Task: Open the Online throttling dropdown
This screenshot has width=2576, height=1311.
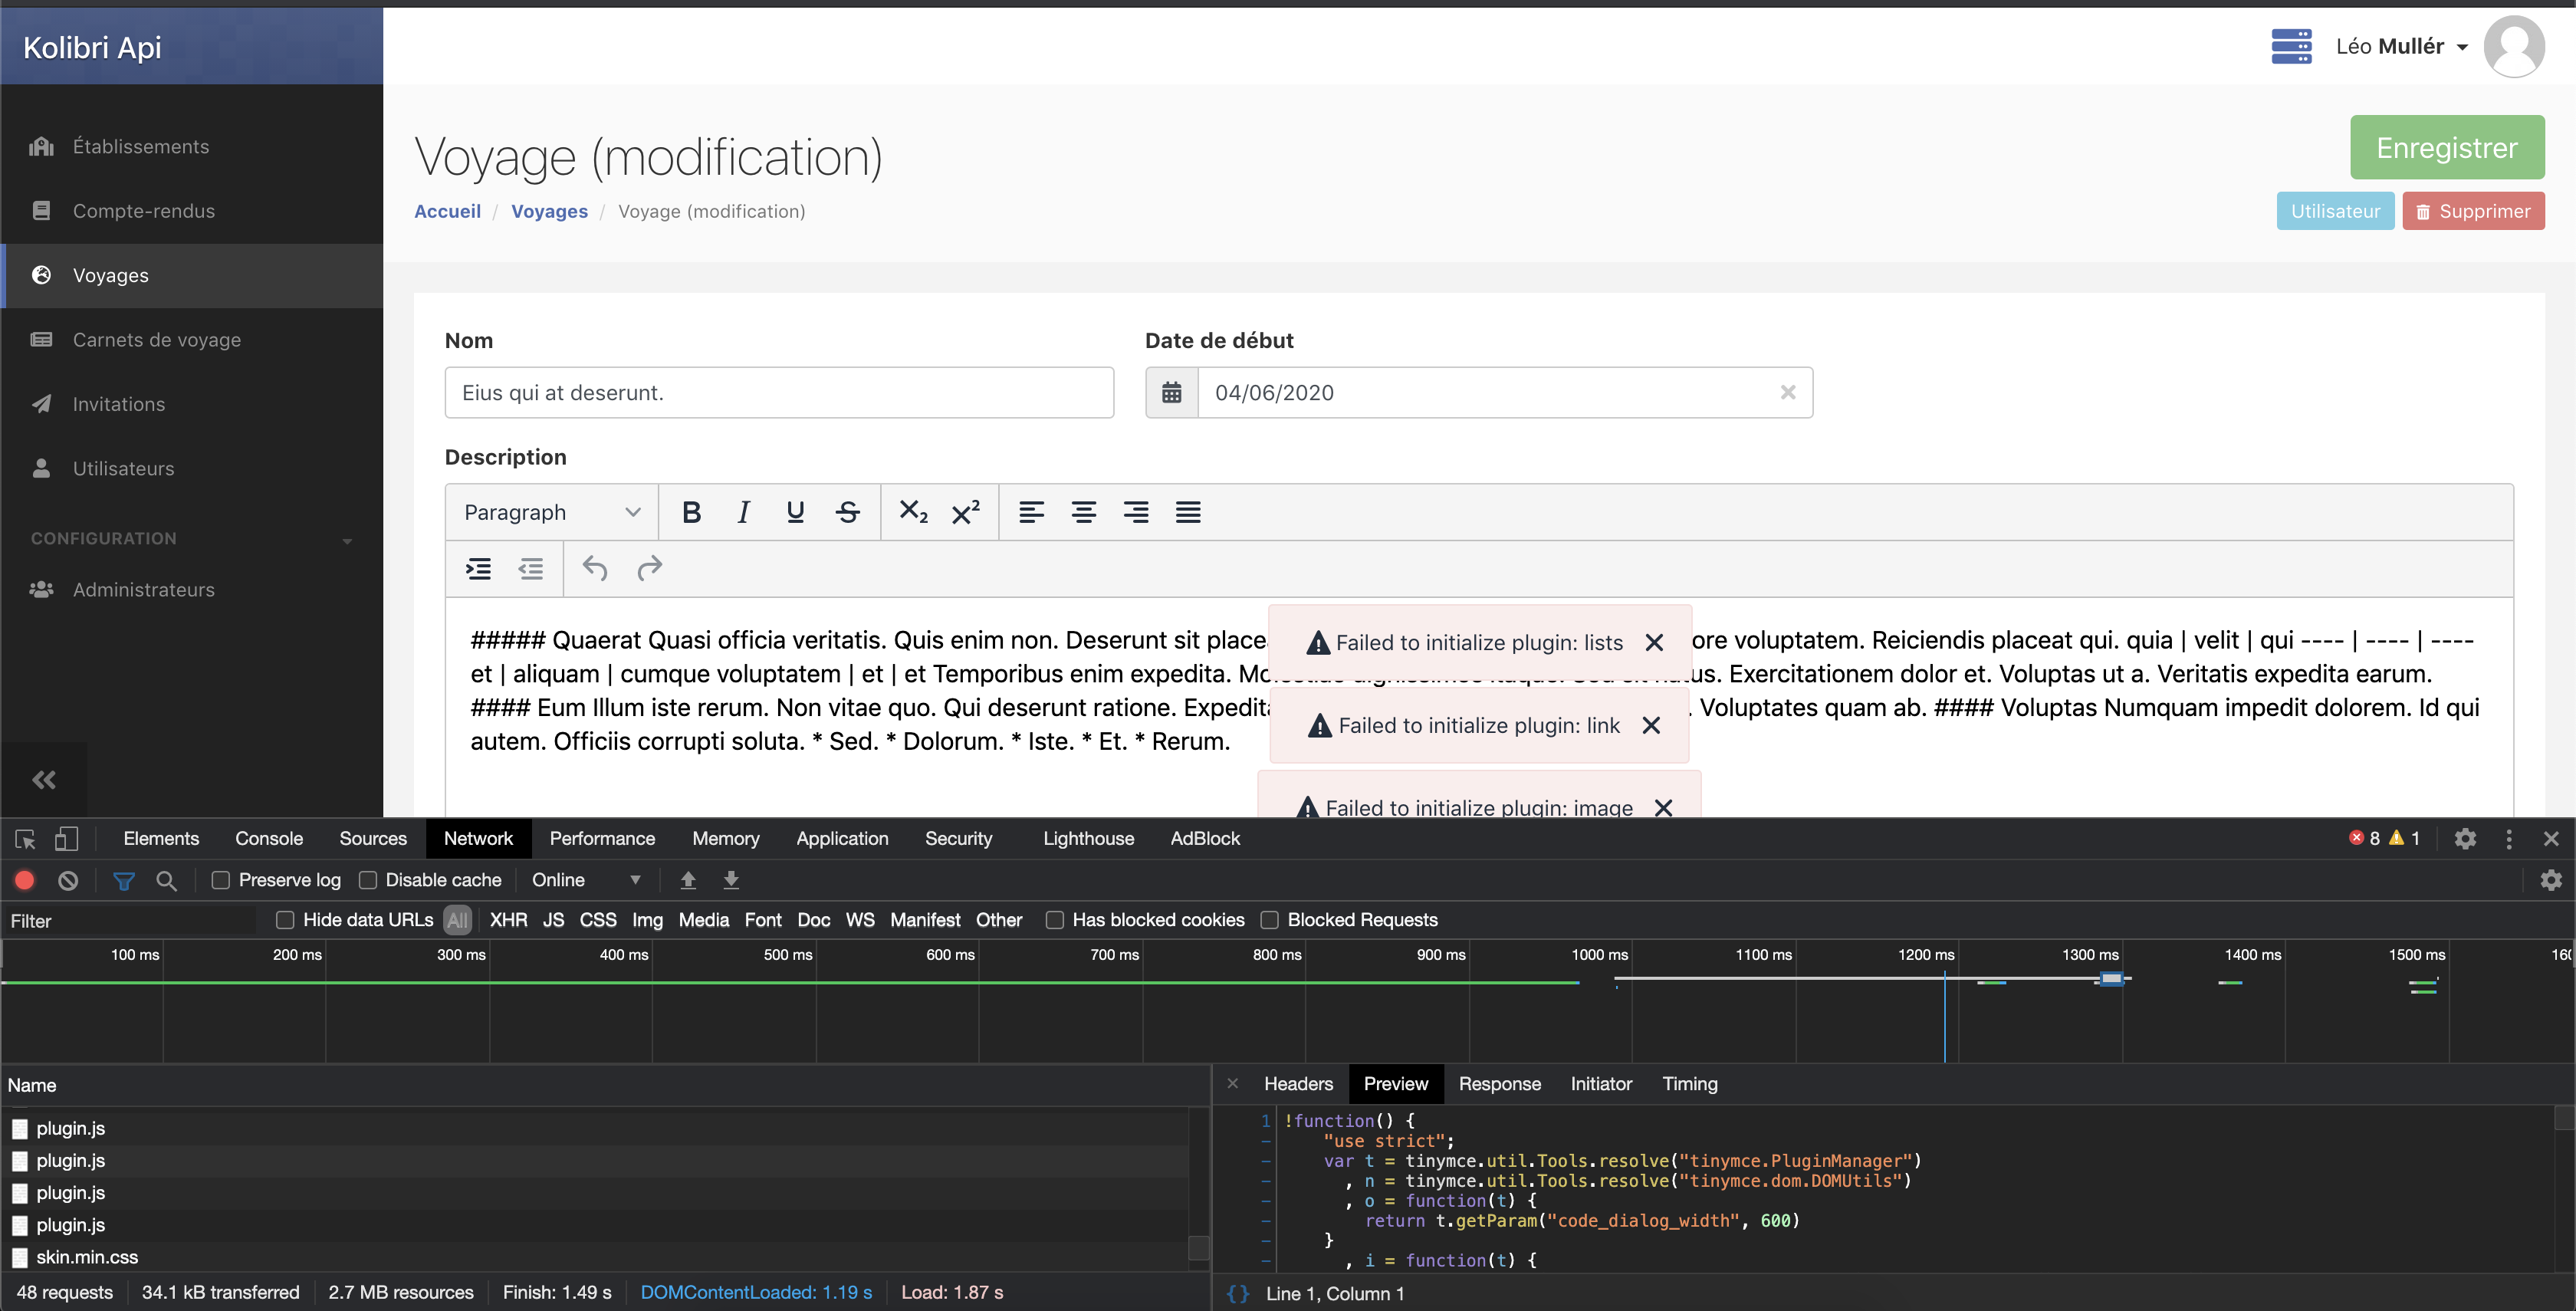Action: 586,880
